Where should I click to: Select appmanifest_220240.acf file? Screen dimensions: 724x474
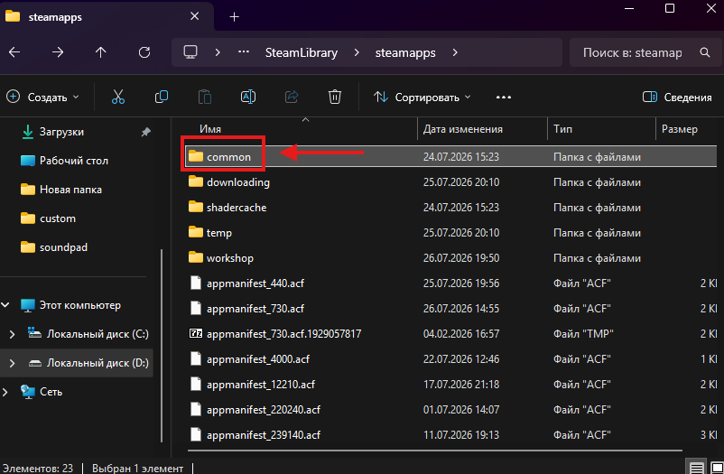pyautogui.click(x=452, y=410)
